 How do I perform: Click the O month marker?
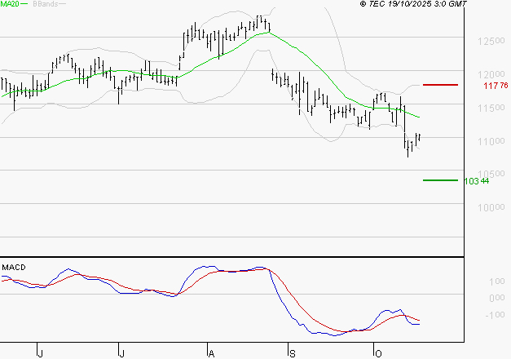pyautogui.click(x=378, y=354)
